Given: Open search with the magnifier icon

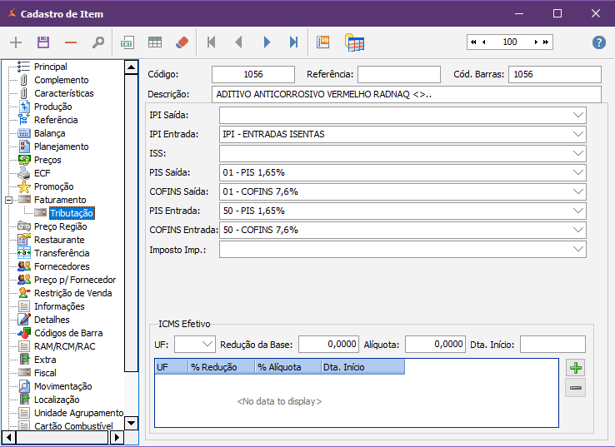Looking at the screenshot, I should tap(98, 42).
